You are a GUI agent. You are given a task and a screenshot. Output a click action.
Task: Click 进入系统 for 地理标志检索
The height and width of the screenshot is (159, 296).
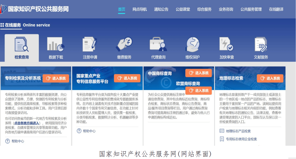(270, 78)
